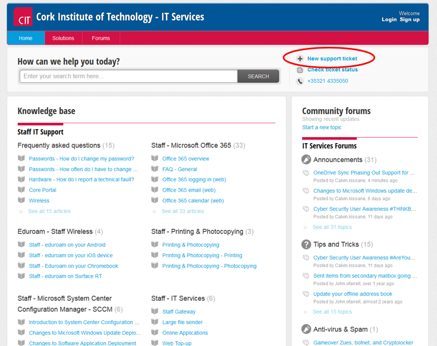This screenshot has height=346, width=437.
Task: Click the book icon beside Core Portal
Action: [22, 190]
